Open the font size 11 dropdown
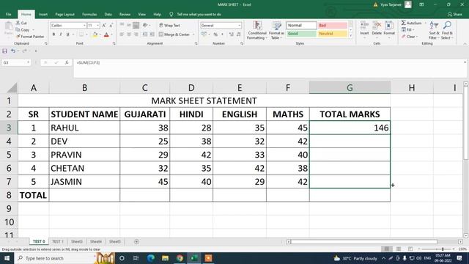Viewport: 469px width, 264px height. pos(97,26)
